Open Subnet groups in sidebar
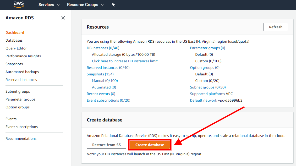296x166 pixels. [18, 91]
